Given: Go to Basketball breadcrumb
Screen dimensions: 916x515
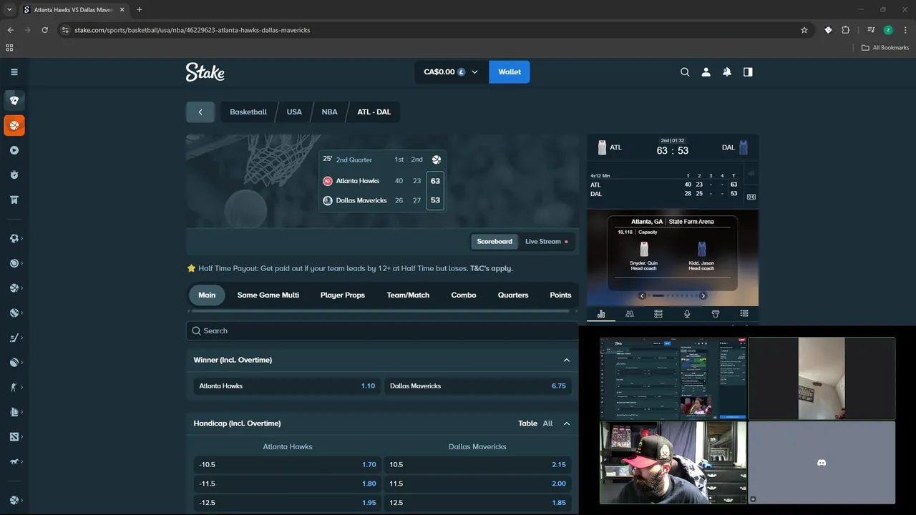Looking at the screenshot, I should (248, 112).
